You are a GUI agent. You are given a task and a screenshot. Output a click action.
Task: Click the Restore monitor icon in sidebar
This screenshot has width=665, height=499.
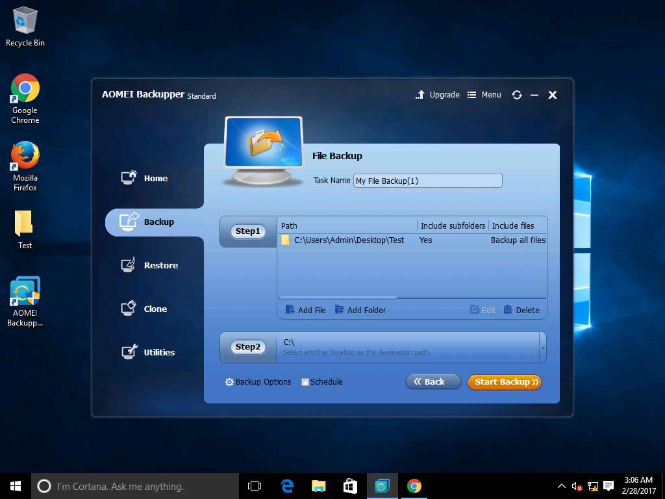(128, 265)
